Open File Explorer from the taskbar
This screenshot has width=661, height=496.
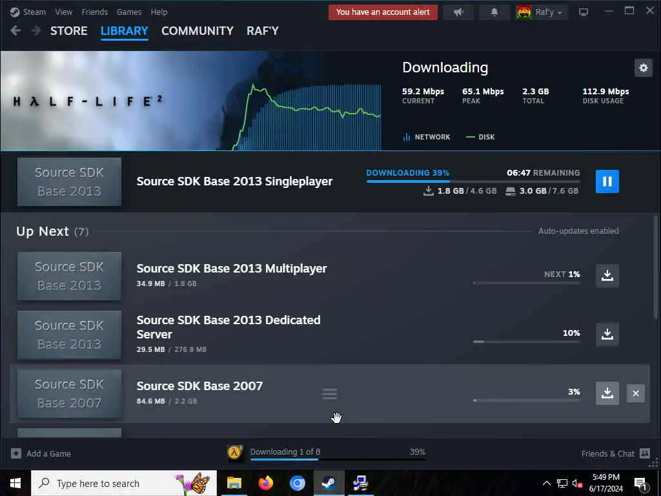click(234, 483)
